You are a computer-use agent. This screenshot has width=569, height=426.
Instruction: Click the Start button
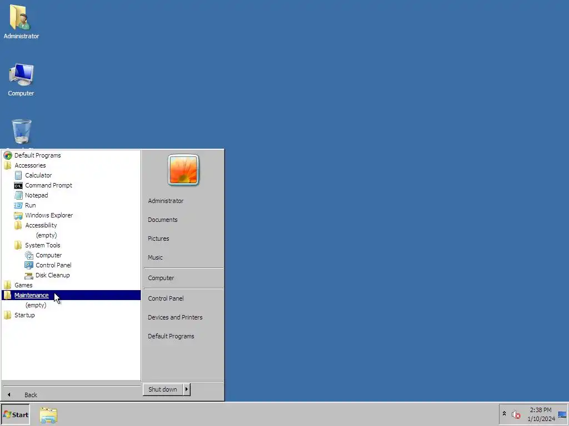tap(15, 415)
